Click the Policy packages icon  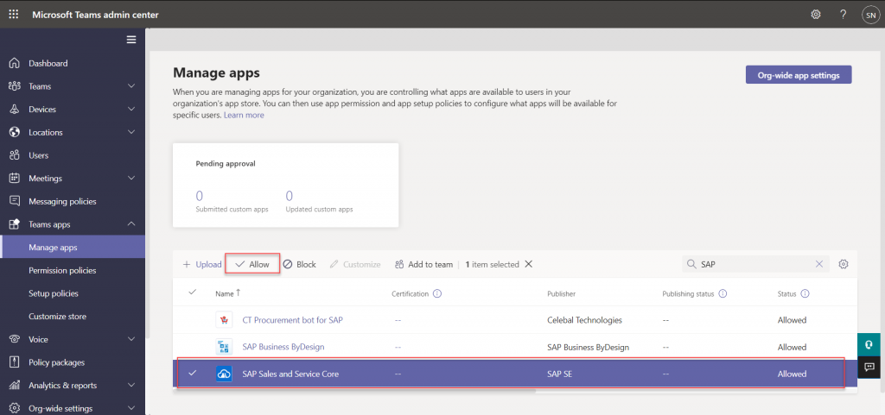(x=15, y=362)
